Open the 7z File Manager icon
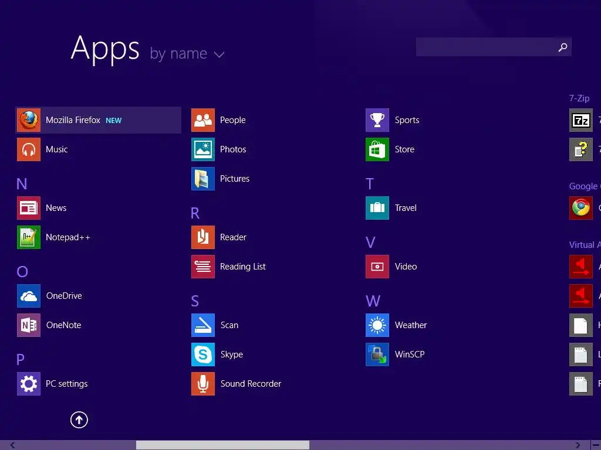 point(581,120)
